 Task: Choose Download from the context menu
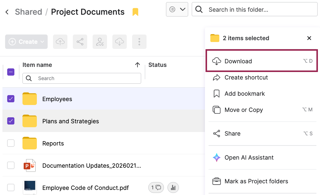pyautogui.click(x=238, y=61)
